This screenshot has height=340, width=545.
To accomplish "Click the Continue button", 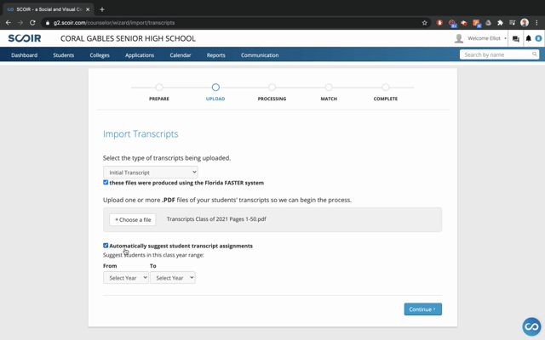I will click(x=423, y=309).
